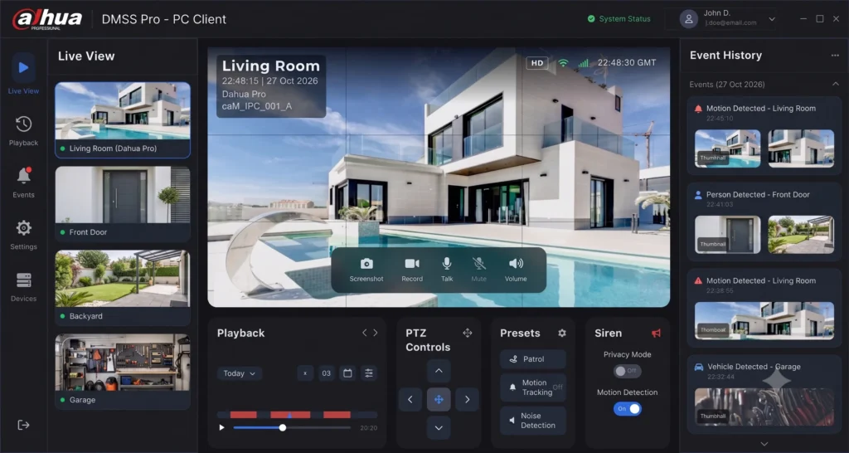
Task: Toggle the Motion Detection switch
Action: pos(627,408)
